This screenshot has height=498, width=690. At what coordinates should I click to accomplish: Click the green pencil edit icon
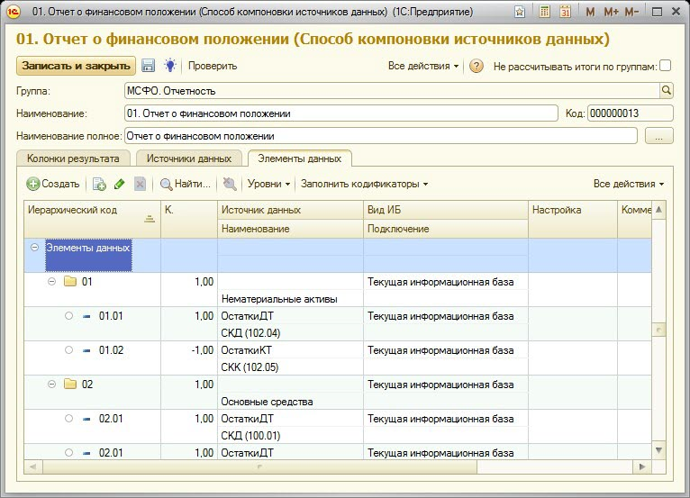(120, 184)
